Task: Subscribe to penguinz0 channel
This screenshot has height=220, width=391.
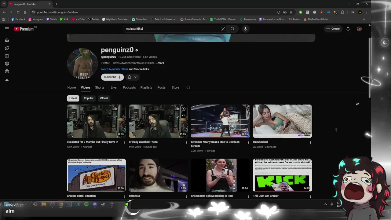Action: pyautogui.click(x=112, y=77)
